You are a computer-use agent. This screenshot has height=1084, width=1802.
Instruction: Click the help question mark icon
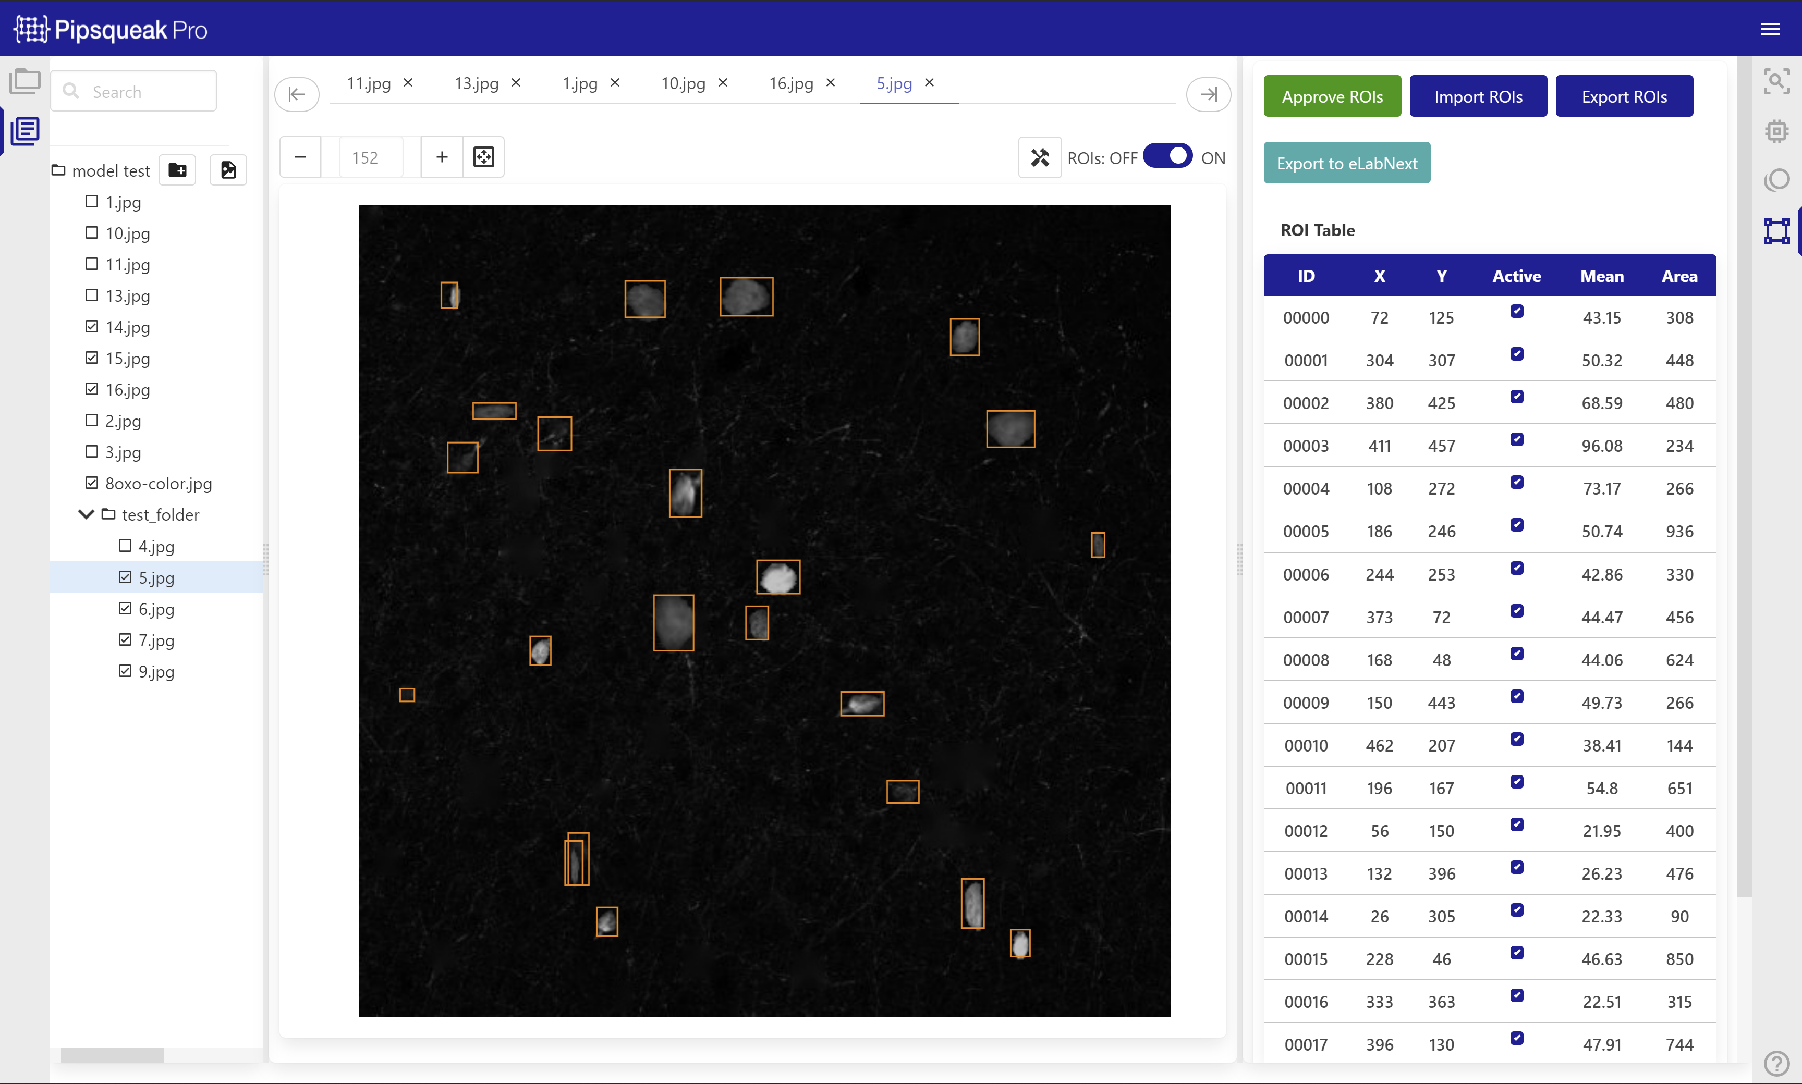pos(1776,1064)
